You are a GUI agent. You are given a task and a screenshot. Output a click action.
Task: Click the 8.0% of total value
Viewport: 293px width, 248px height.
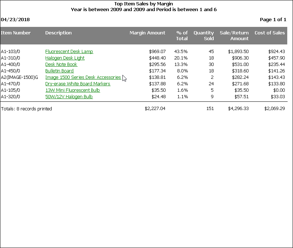[x=182, y=71]
